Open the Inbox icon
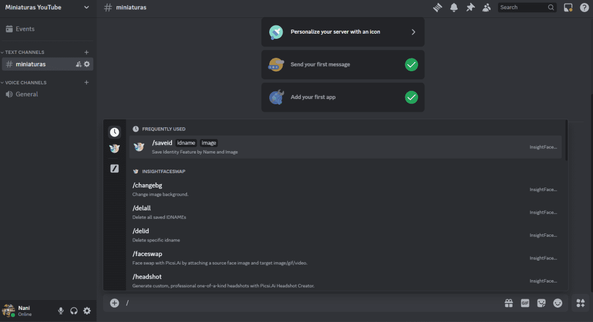Image resolution: width=593 pixels, height=322 pixels. (568, 7)
